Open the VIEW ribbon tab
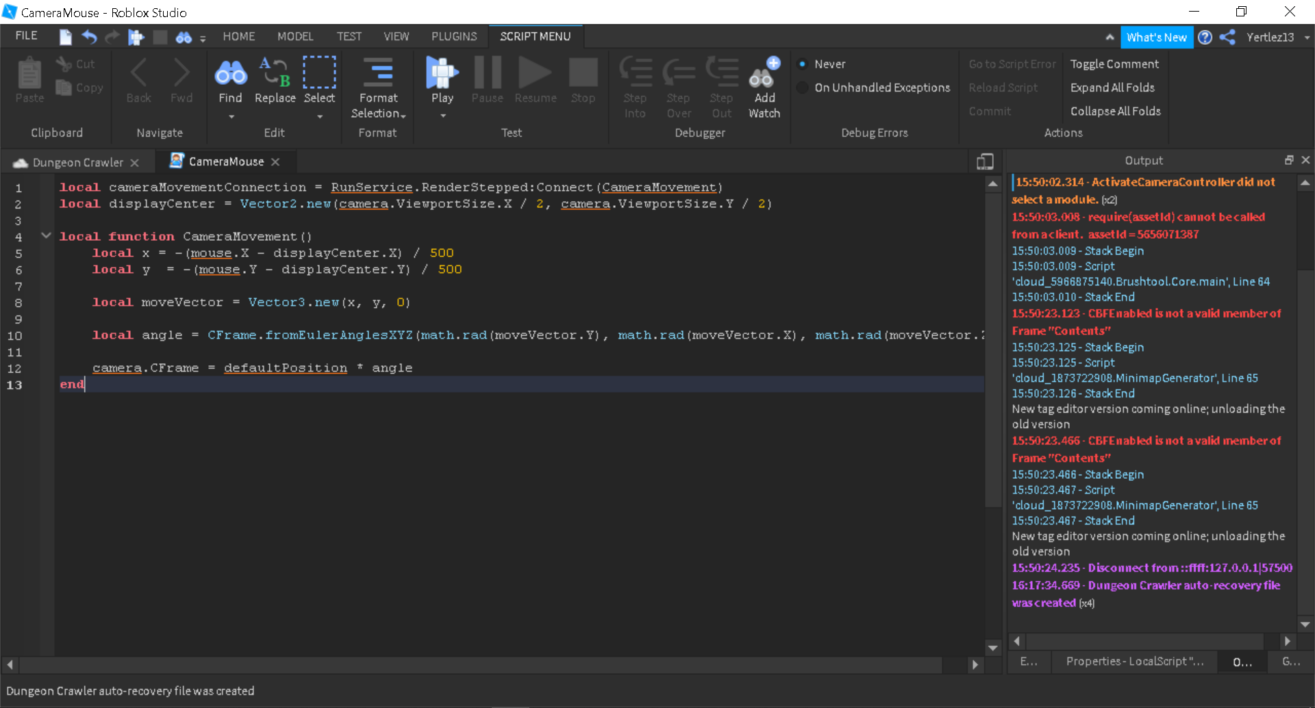 396,36
